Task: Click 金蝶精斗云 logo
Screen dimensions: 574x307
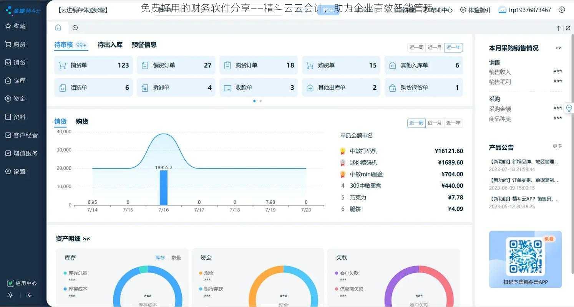Action: [x=23, y=10]
